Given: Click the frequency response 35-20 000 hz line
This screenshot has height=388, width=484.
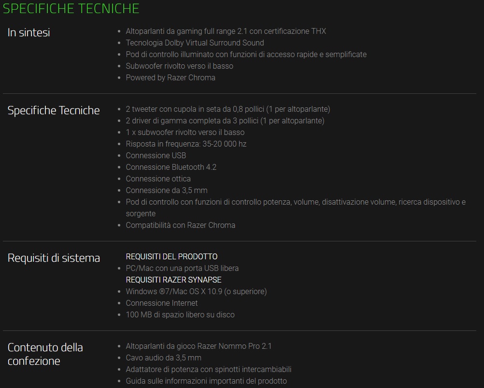Looking at the screenshot, I should (x=186, y=144).
